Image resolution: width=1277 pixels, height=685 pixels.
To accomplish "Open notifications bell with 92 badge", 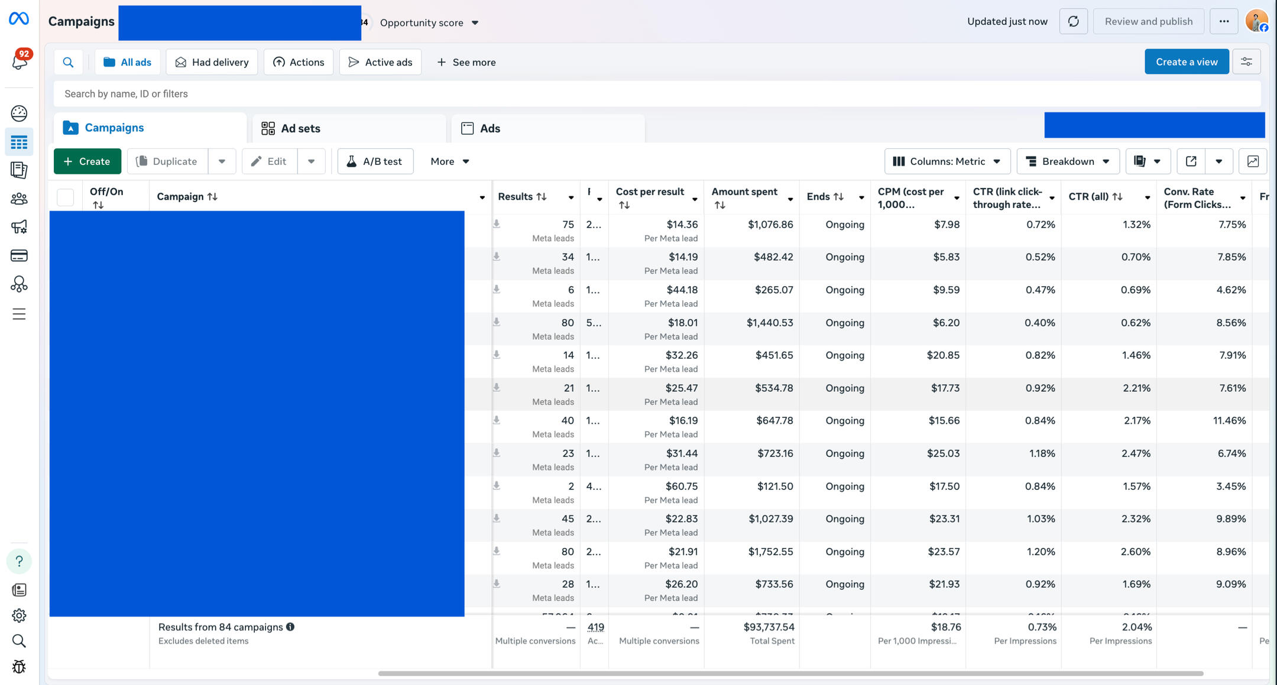I will [20, 60].
